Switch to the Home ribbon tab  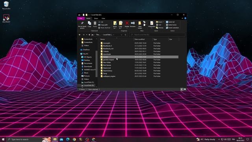coord(88,19)
